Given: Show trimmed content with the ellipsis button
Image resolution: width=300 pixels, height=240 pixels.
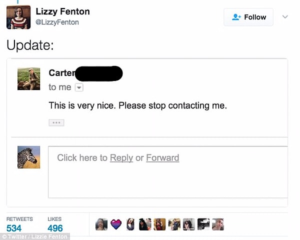Looking at the screenshot, I should [56, 122].
